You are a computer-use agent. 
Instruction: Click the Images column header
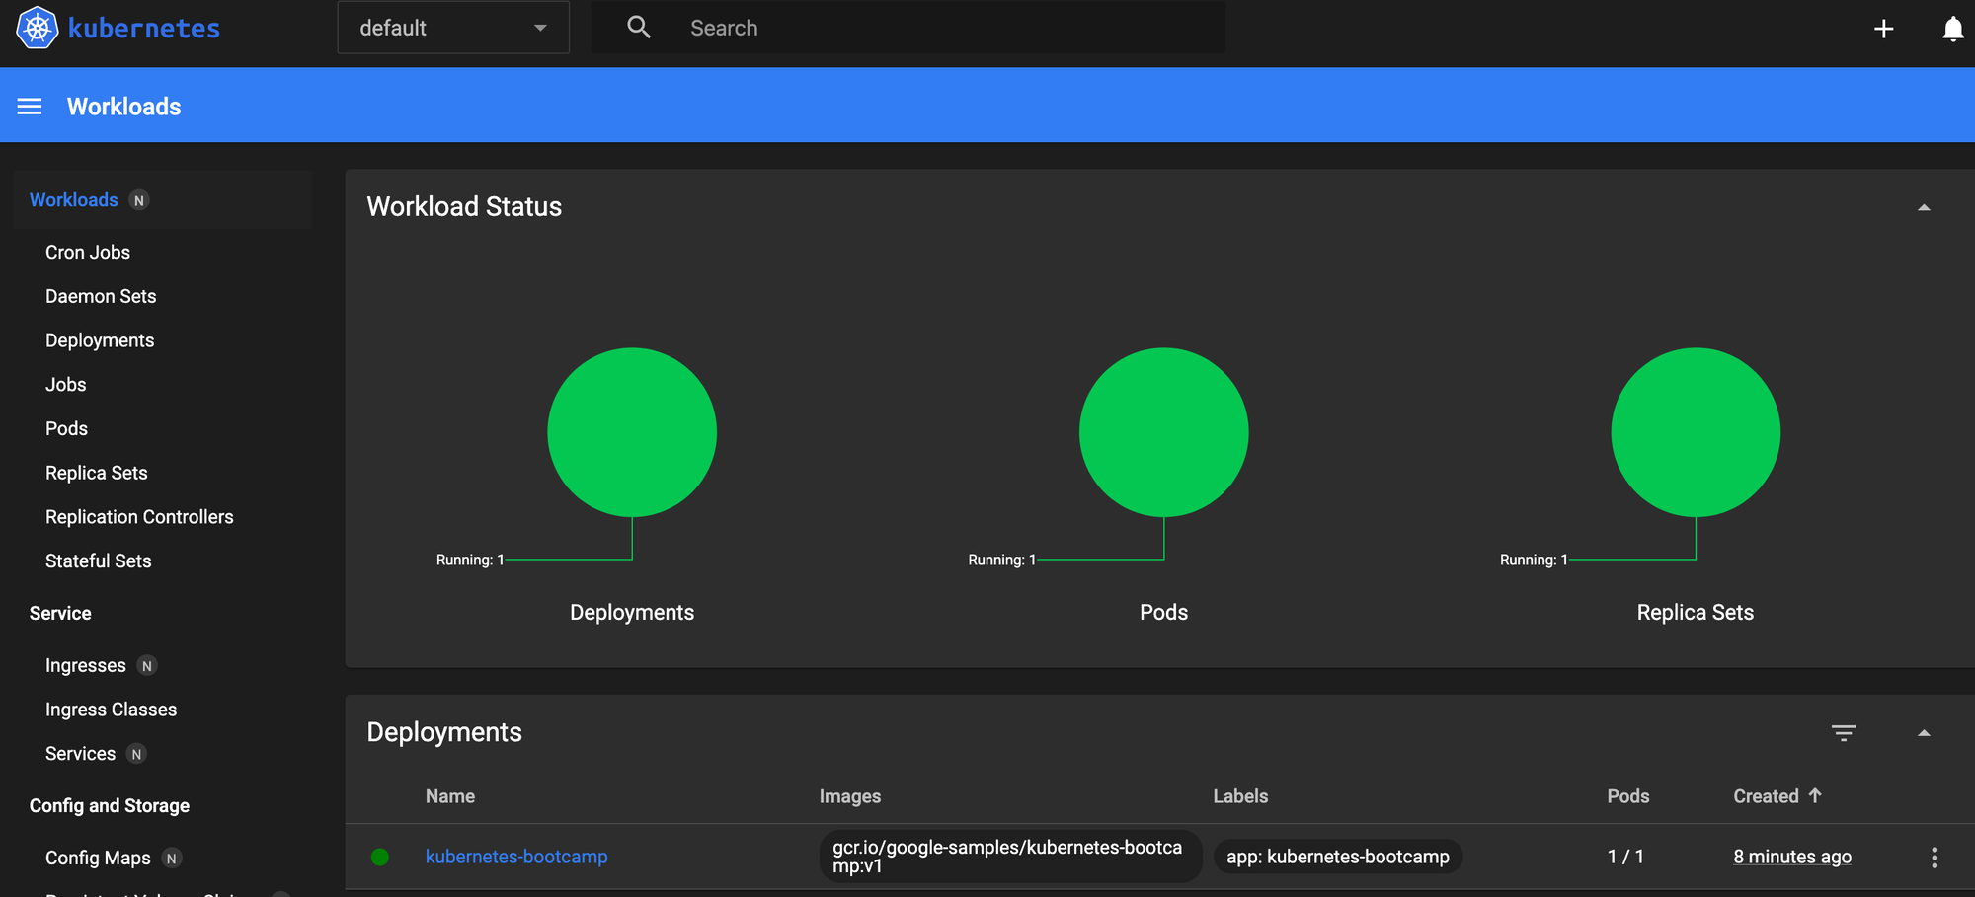[850, 796]
